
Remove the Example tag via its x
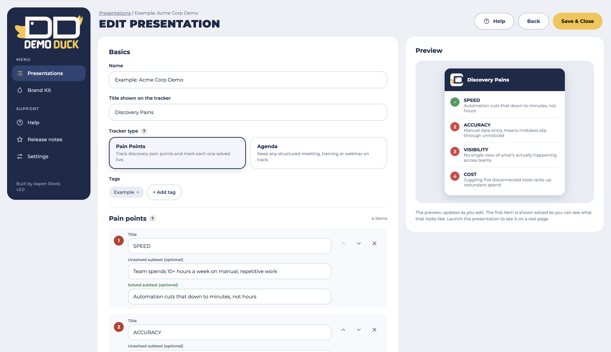[x=138, y=192]
